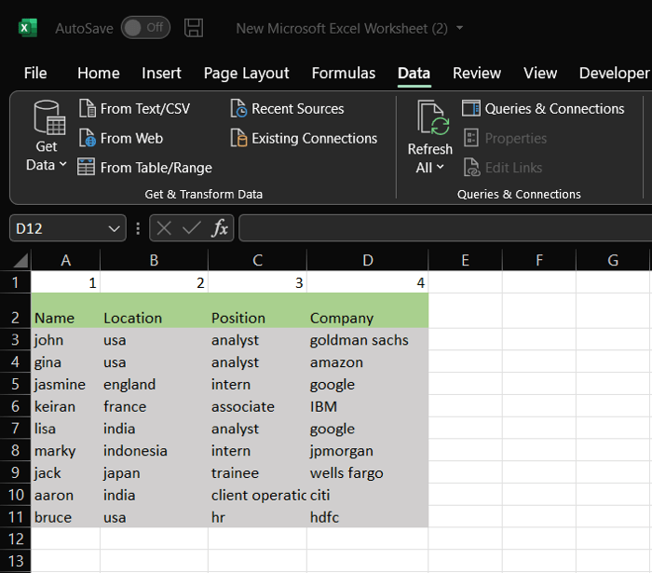This screenshot has height=573, width=652.
Task: Click the Refresh All icon
Action: tap(433, 117)
